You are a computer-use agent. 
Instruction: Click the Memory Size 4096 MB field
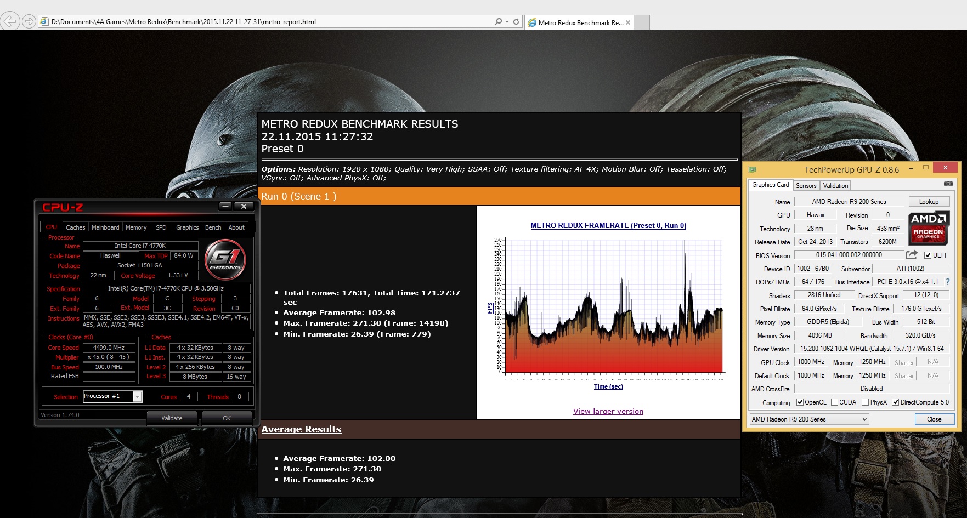[819, 335]
